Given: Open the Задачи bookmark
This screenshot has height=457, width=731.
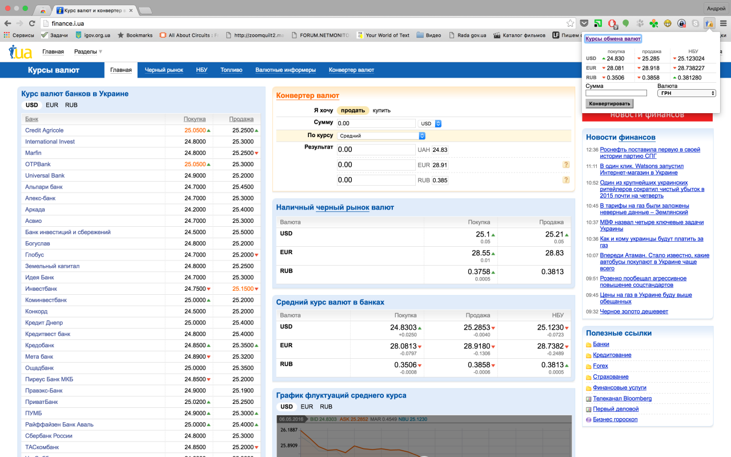Looking at the screenshot, I should coord(54,35).
